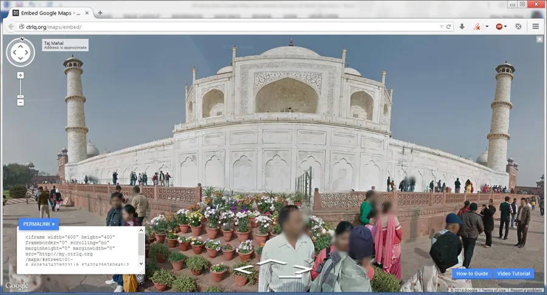
Task: Open the Video Tutorial
Action: (x=514, y=273)
